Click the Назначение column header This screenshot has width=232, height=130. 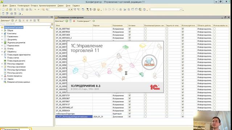[x=120, y=26]
